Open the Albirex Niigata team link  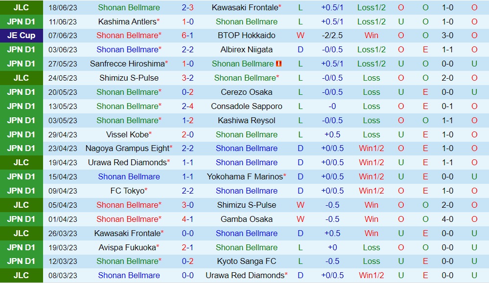pyautogui.click(x=246, y=50)
